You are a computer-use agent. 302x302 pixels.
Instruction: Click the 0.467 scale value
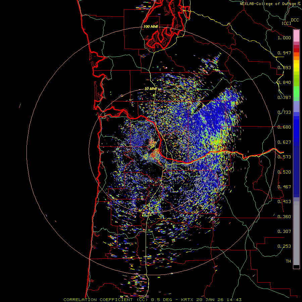click(x=284, y=187)
